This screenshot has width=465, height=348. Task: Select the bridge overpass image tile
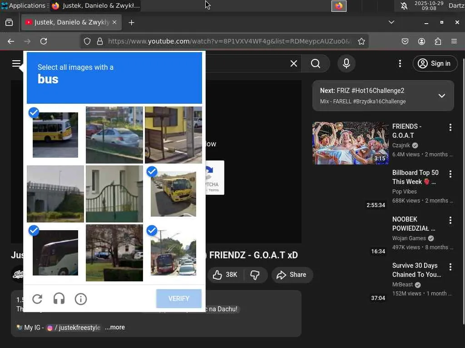[55, 194]
